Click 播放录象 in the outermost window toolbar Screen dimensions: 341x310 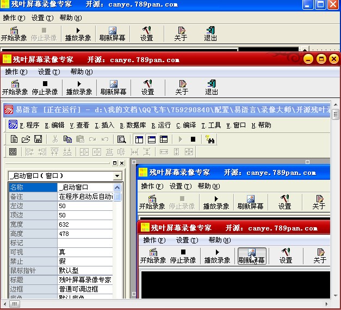[78, 34]
